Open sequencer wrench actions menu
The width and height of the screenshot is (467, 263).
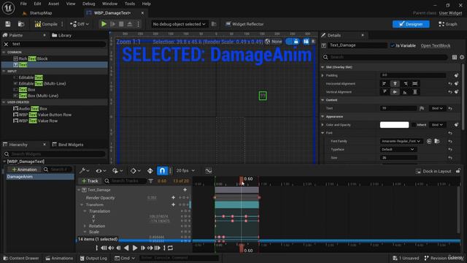click(x=85, y=170)
